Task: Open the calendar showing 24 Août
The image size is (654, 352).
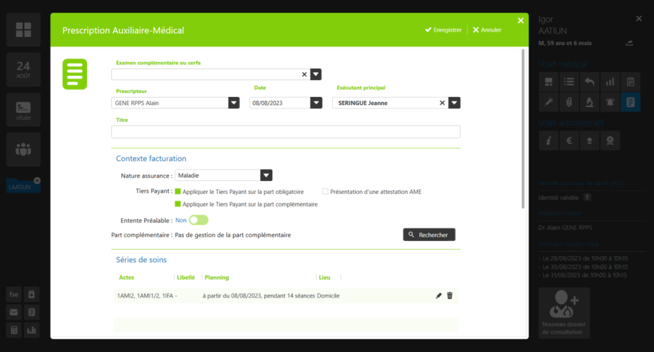Action: coord(24,70)
